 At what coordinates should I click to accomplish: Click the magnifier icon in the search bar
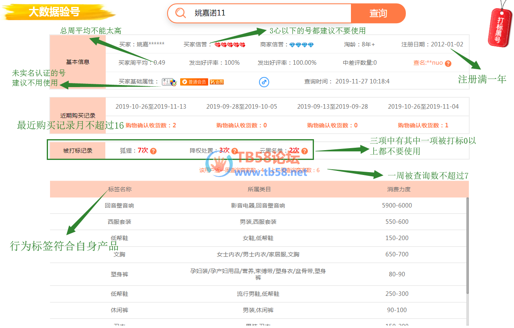181,13
